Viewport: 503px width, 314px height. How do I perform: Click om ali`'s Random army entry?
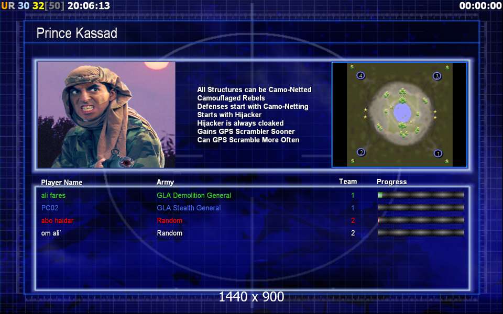(169, 233)
